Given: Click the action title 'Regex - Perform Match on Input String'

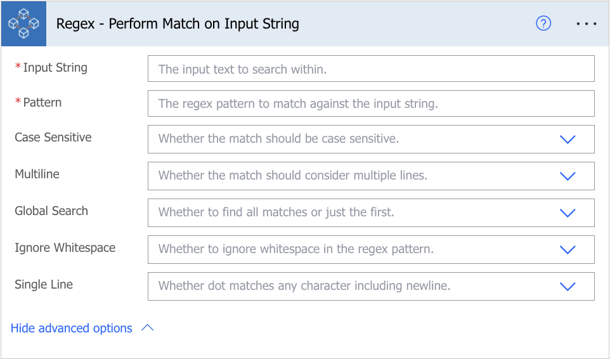Looking at the screenshot, I should [x=178, y=23].
